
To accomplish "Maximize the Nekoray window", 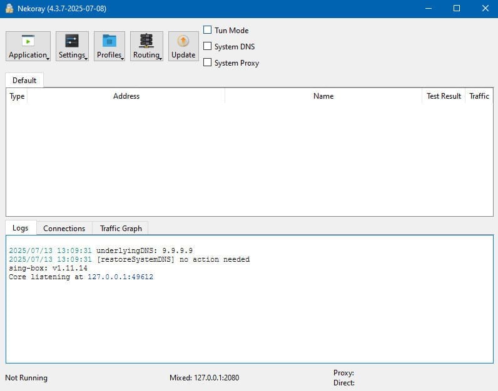I will click(456, 9).
